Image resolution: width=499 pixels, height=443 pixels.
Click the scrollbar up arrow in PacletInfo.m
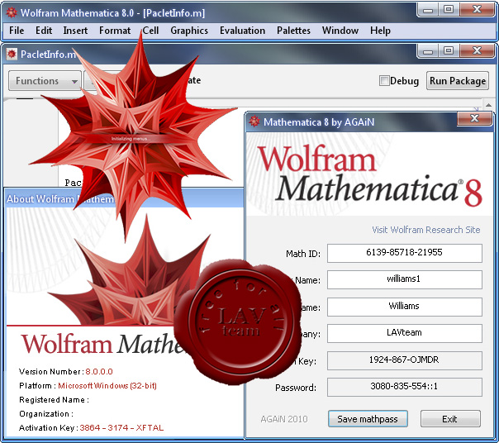(x=488, y=105)
